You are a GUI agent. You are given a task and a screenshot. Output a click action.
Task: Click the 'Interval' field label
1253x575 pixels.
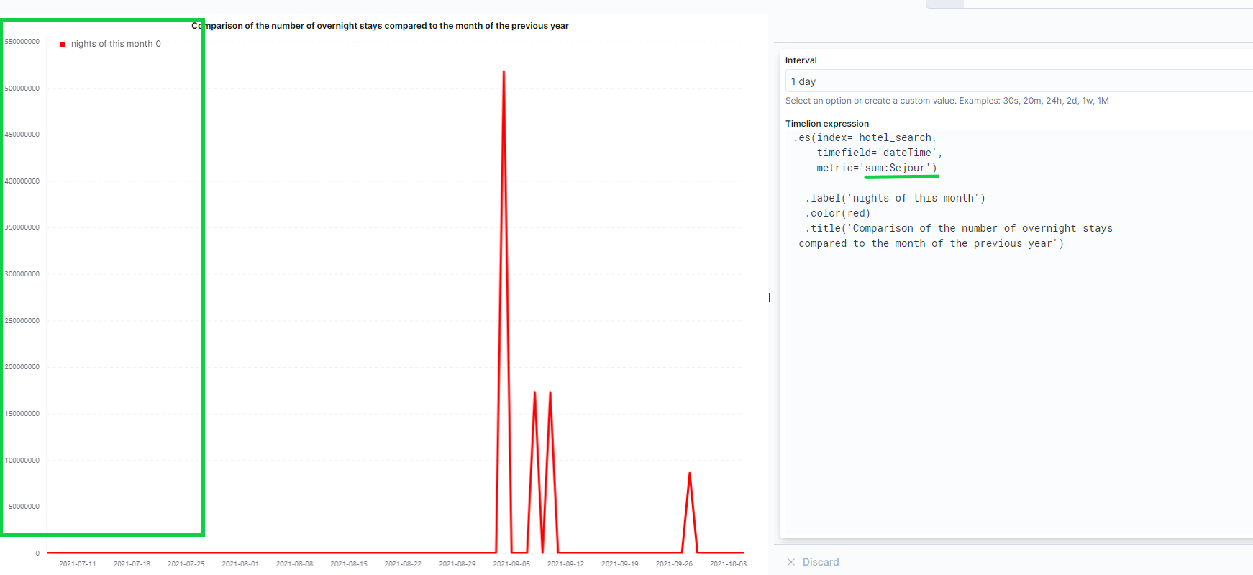click(x=801, y=60)
